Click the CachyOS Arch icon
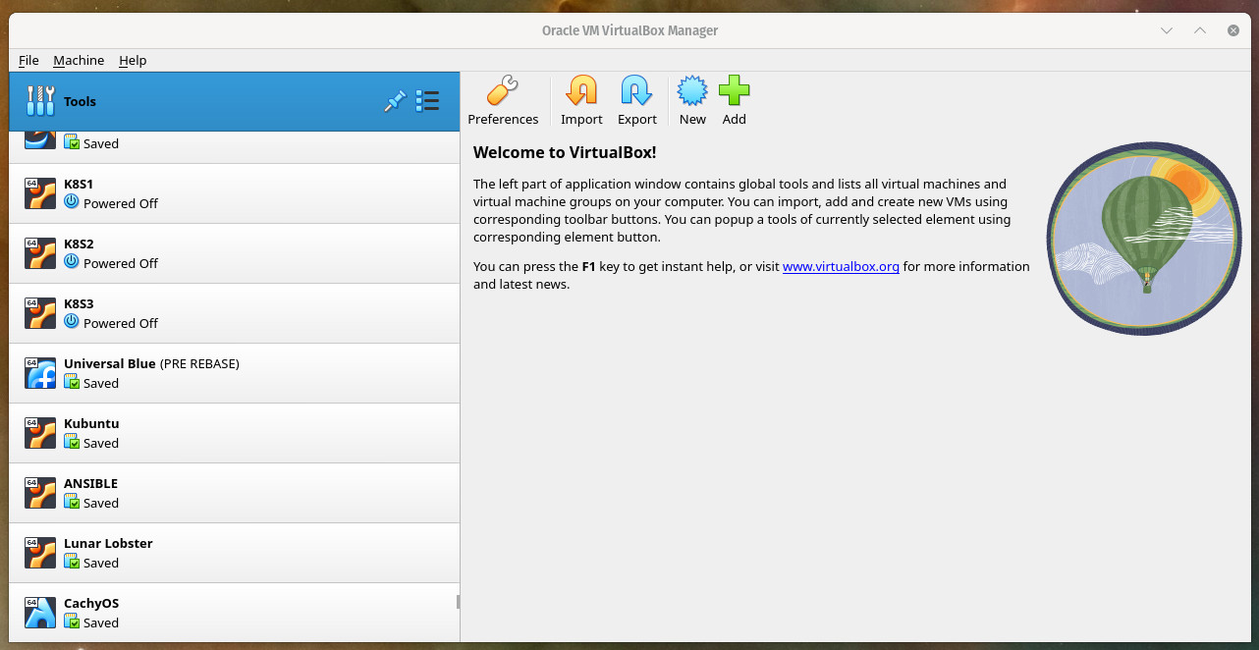 (x=40, y=613)
